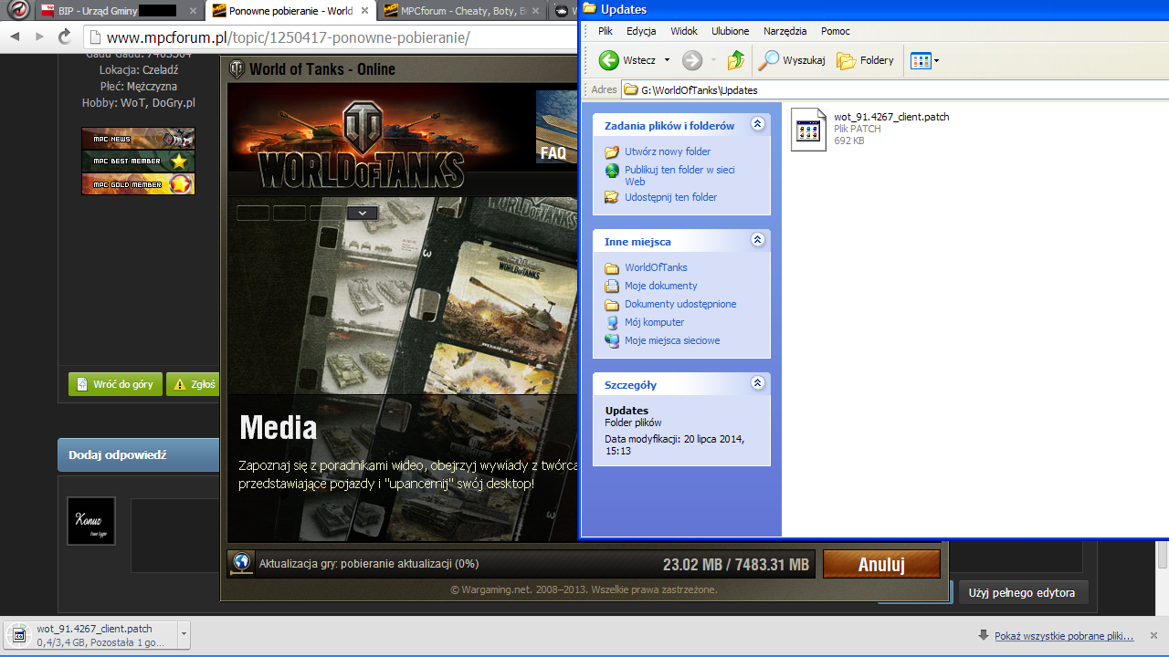
Task: Click the green Wstecz back button
Action: coord(627,60)
